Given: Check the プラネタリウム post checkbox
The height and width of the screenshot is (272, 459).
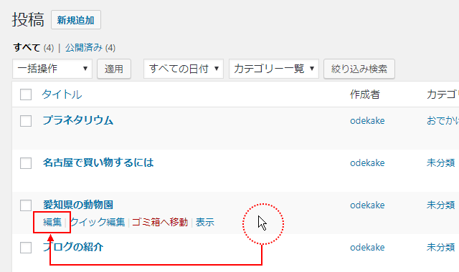Looking at the screenshot, I should 26,121.
